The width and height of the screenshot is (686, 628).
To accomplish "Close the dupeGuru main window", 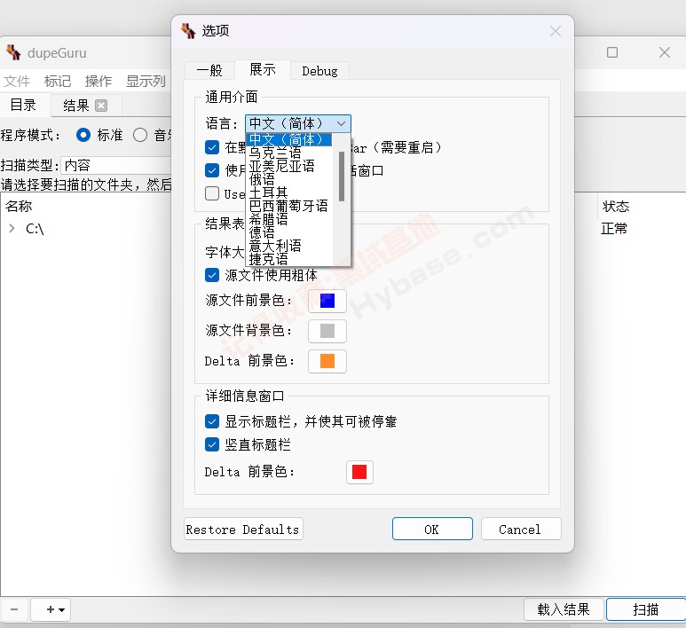I will (664, 52).
